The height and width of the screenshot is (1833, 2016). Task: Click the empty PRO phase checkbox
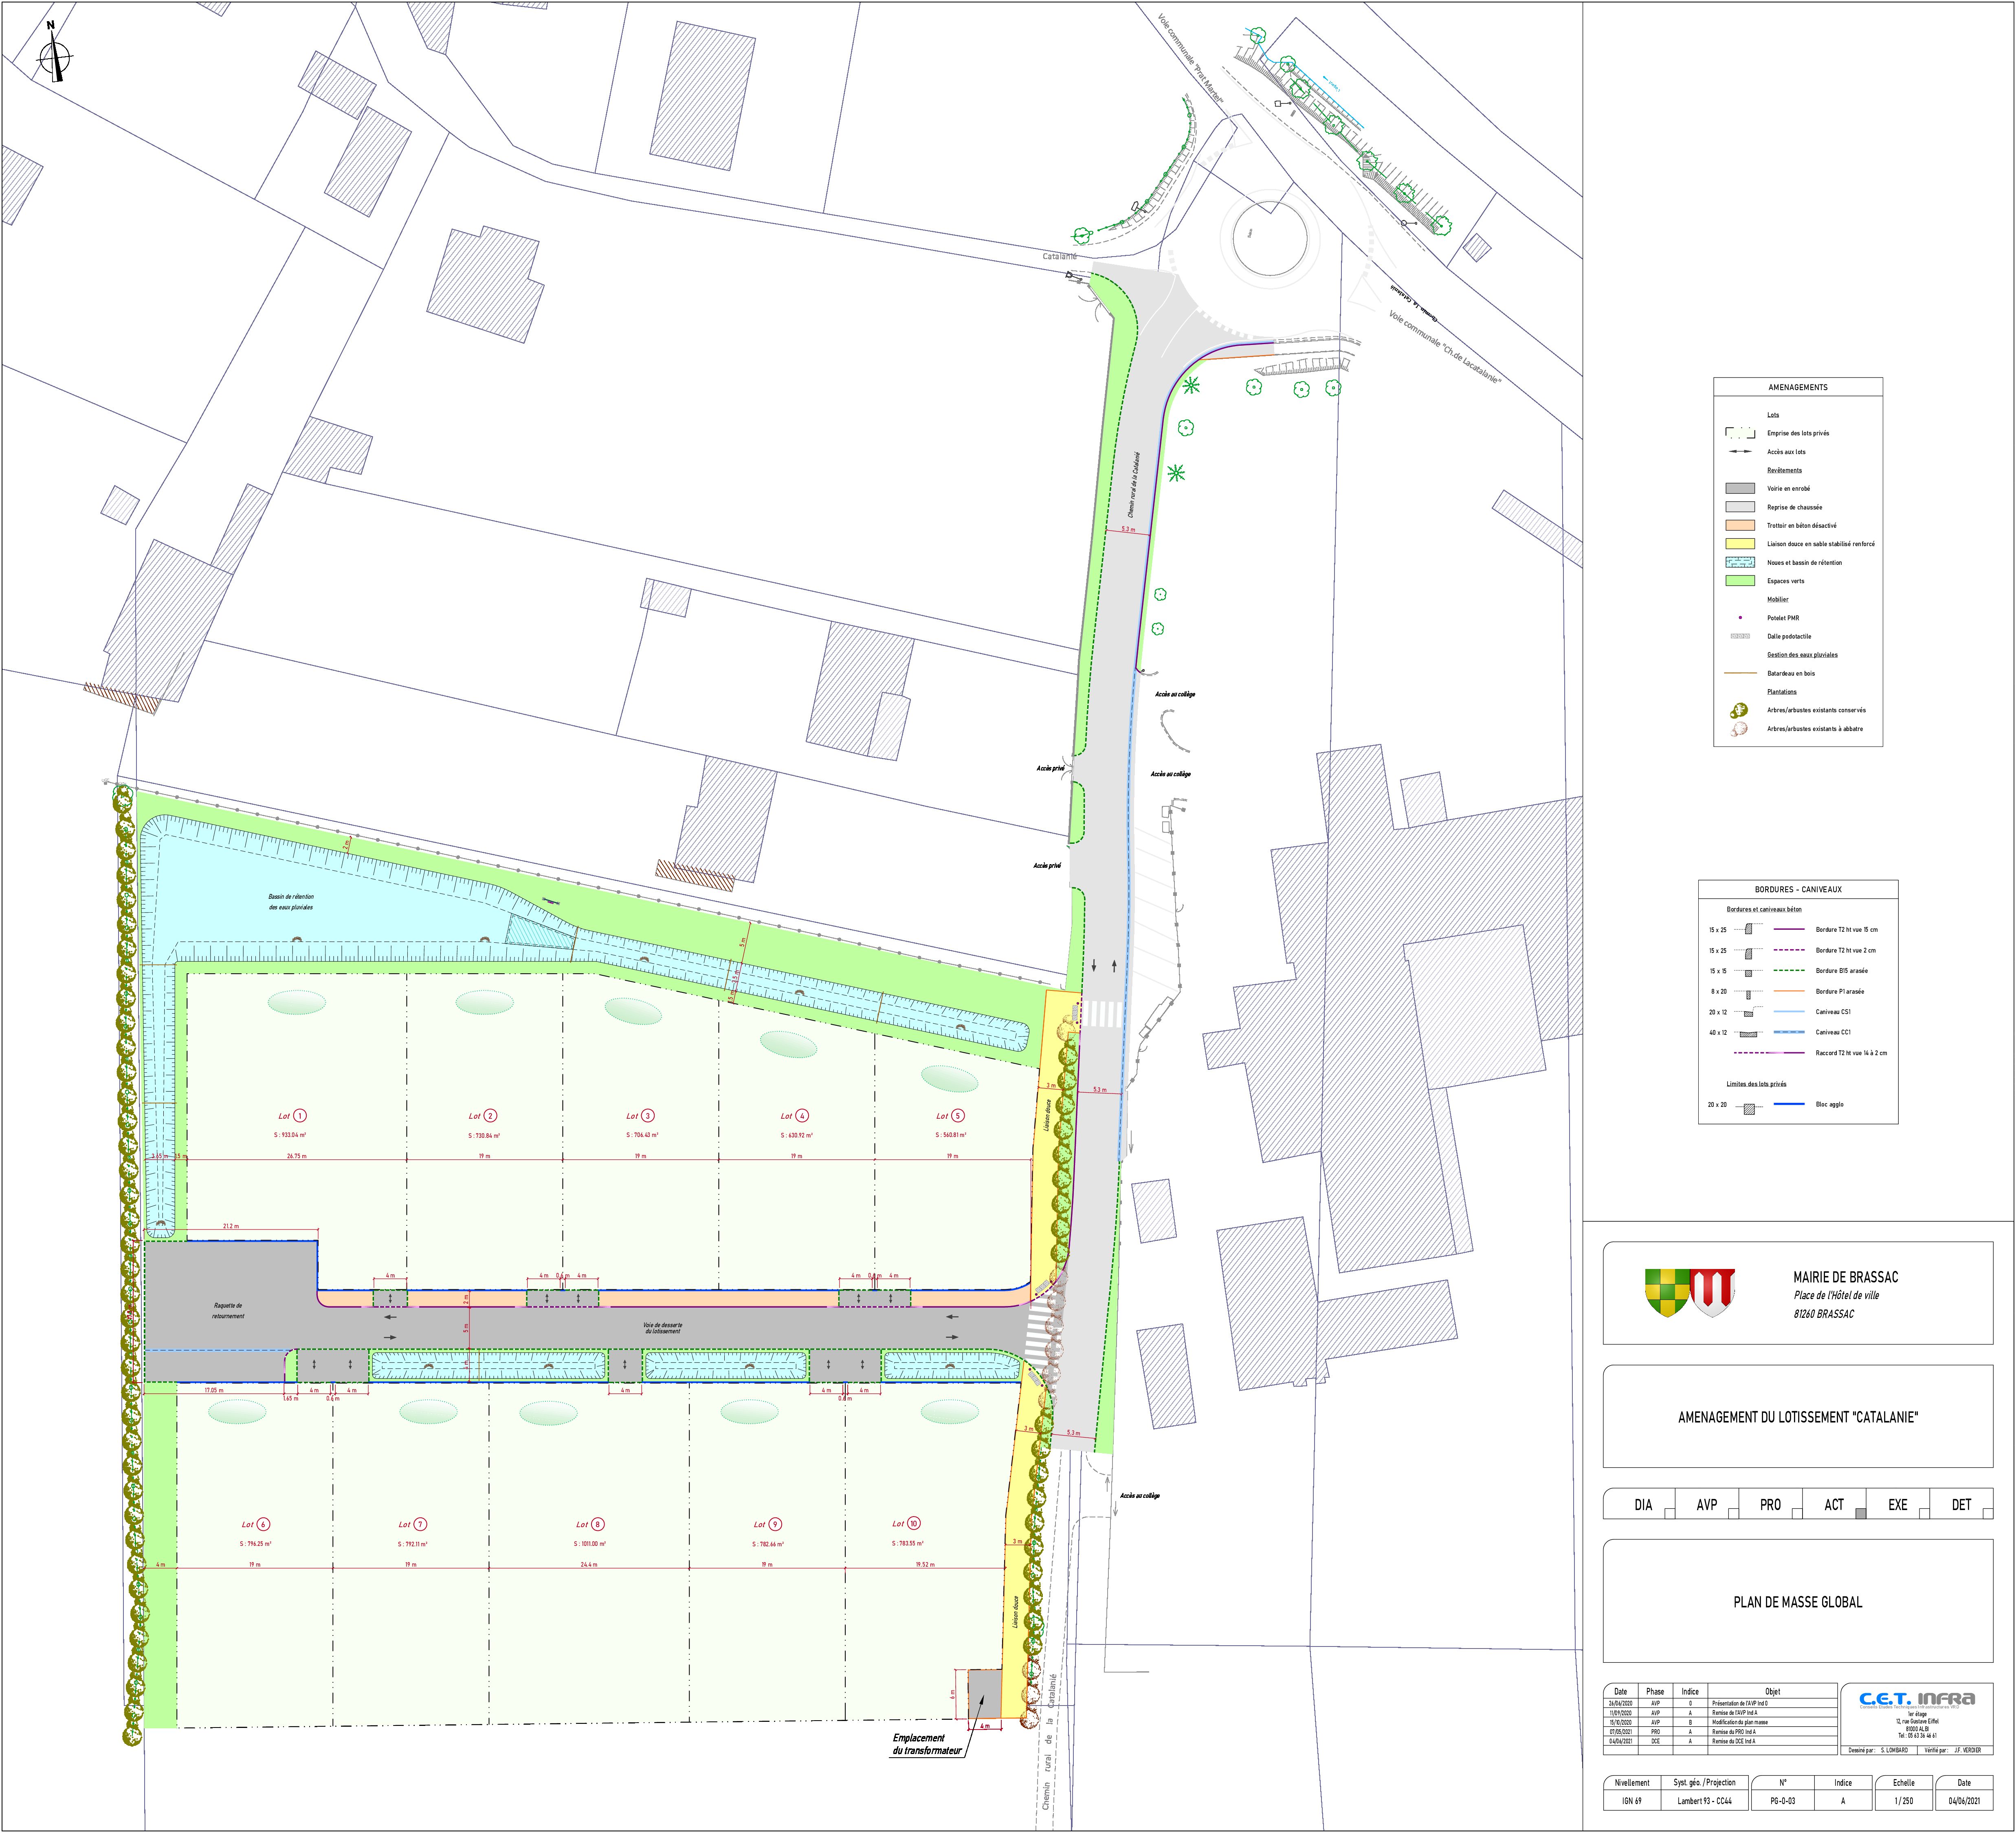tap(1796, 1513)
